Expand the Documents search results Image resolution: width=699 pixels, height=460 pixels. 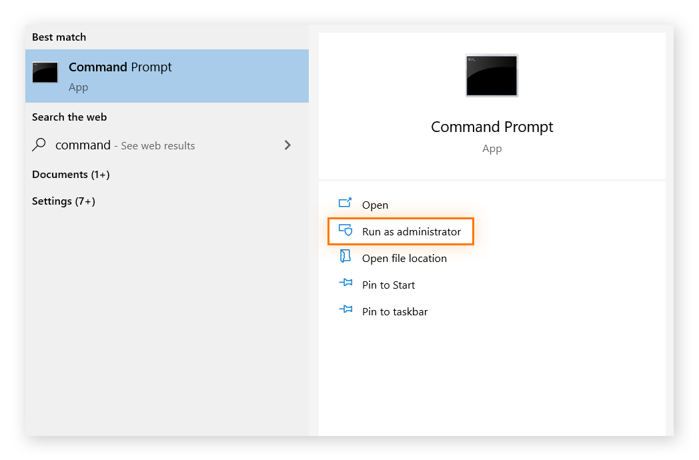coord(71,174)
